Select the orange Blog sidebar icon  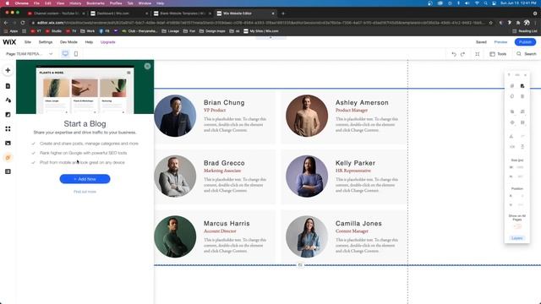click(8, 158)
